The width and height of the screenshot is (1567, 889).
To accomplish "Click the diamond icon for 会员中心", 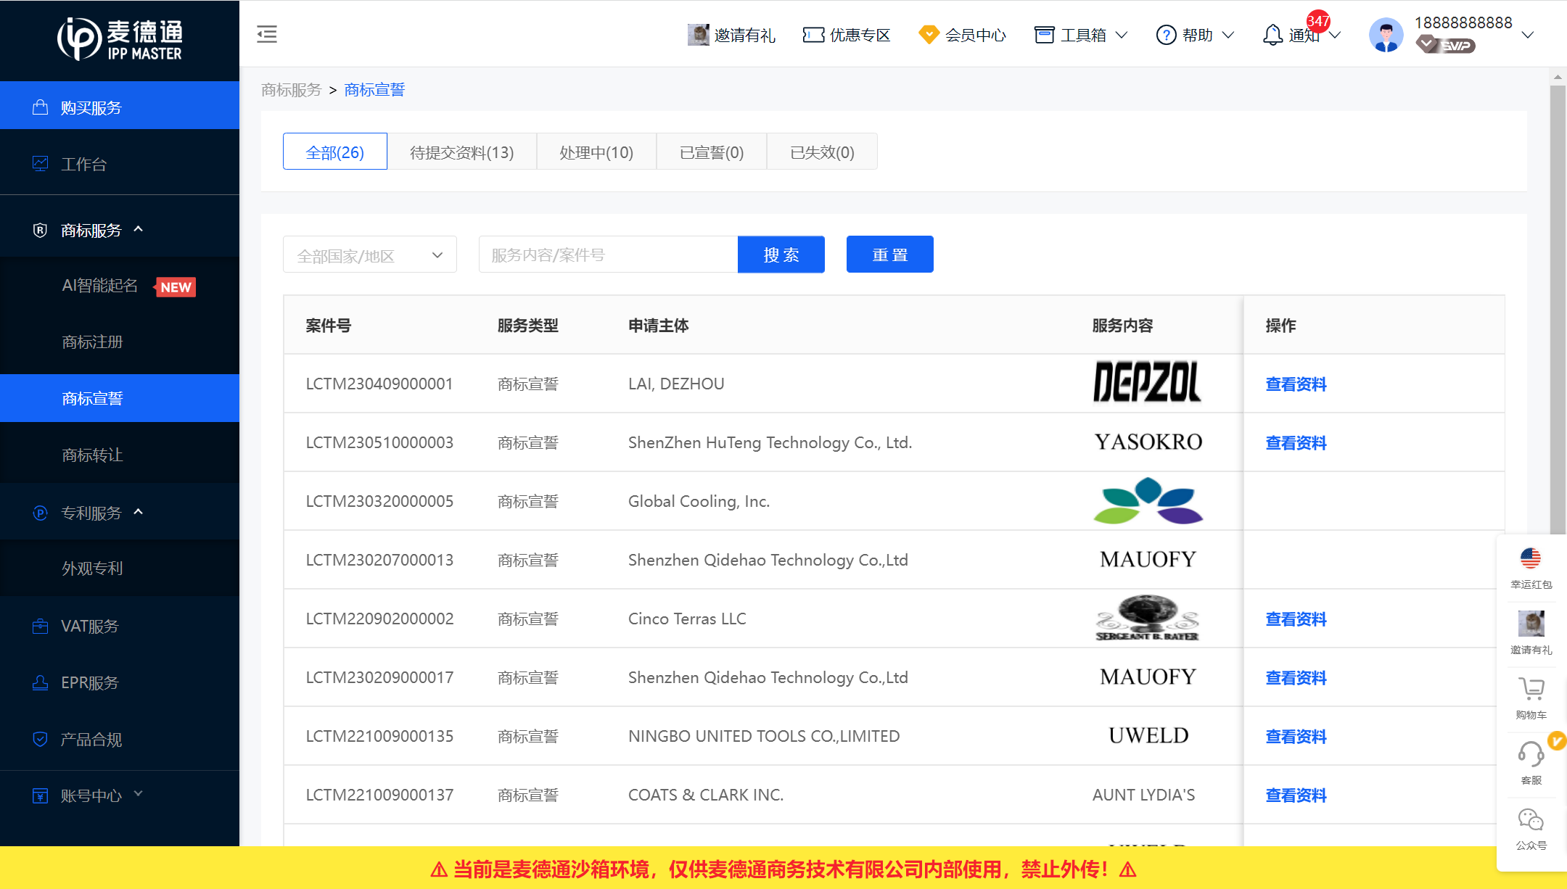I will [929, 35].
